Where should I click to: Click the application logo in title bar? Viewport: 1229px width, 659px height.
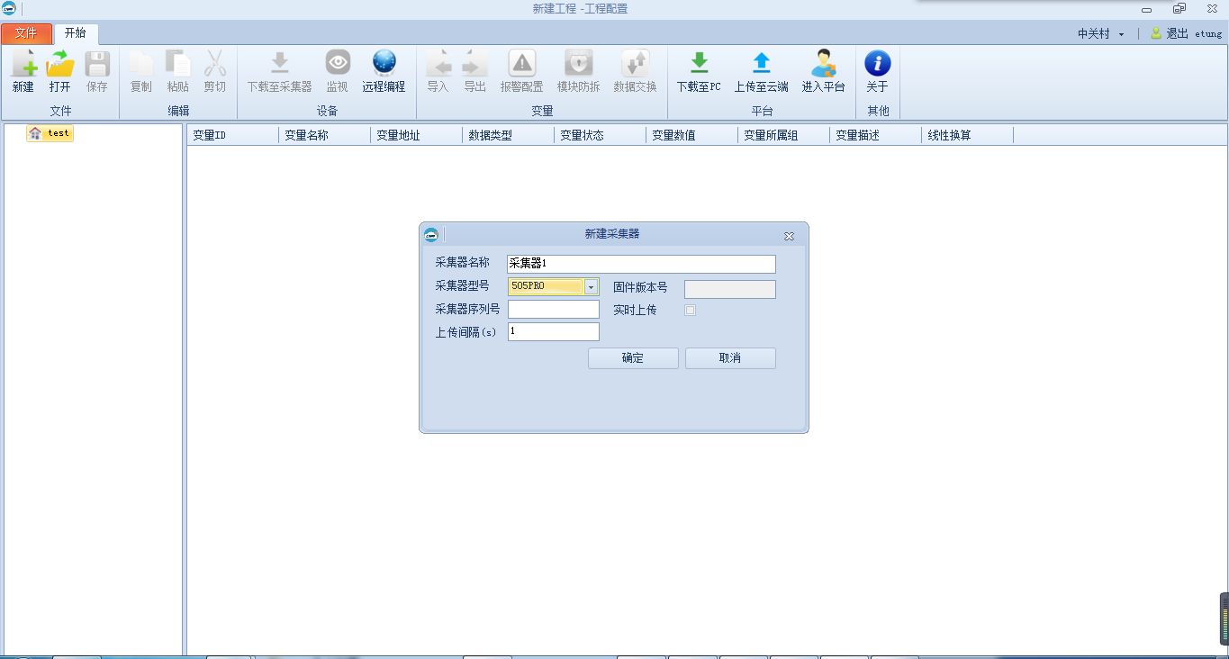click(9, 9)
